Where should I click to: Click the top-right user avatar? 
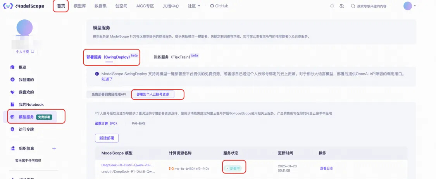[408, 6]
